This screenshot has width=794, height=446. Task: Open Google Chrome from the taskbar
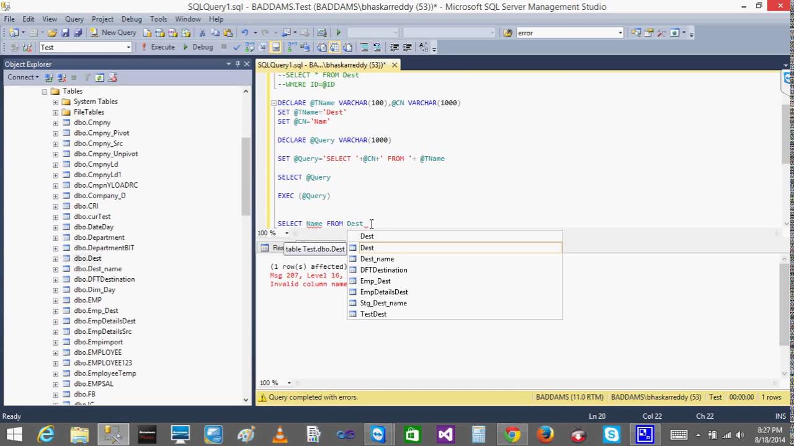(512, 435)
